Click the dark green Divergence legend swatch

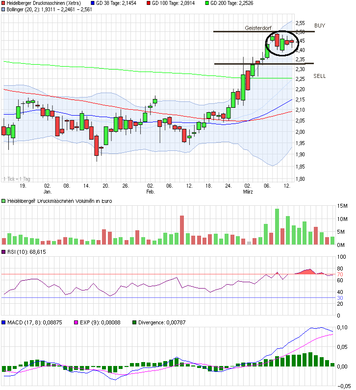pyautogui.click(x=134, y=322)
